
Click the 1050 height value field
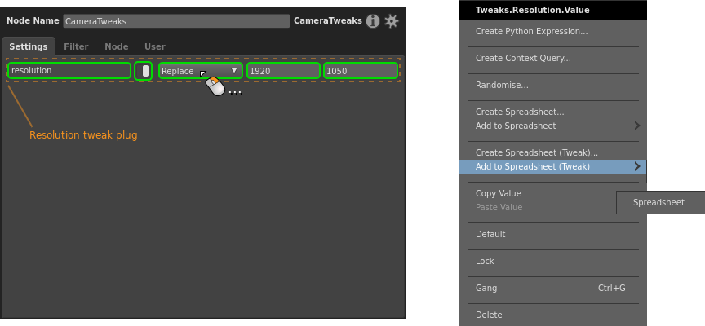point(360,71)
